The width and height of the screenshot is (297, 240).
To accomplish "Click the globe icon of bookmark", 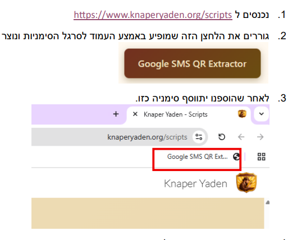I will [x=236, y=156].
